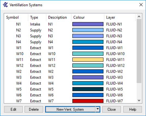Click the Delete button
The image size is (146, 116).
coord(34,109)
